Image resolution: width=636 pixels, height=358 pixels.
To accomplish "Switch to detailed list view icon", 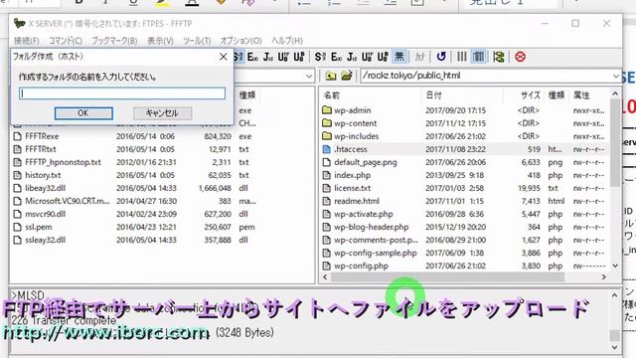I will [479, 57].
